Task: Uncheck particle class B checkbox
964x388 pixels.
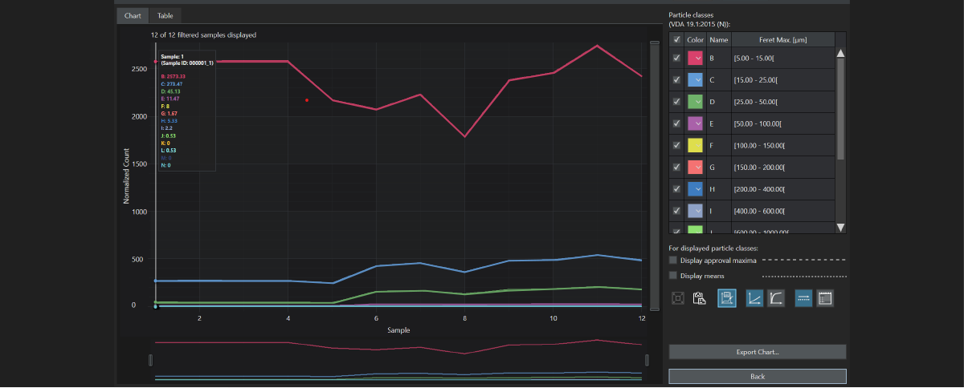Action: tap(677, 59)
